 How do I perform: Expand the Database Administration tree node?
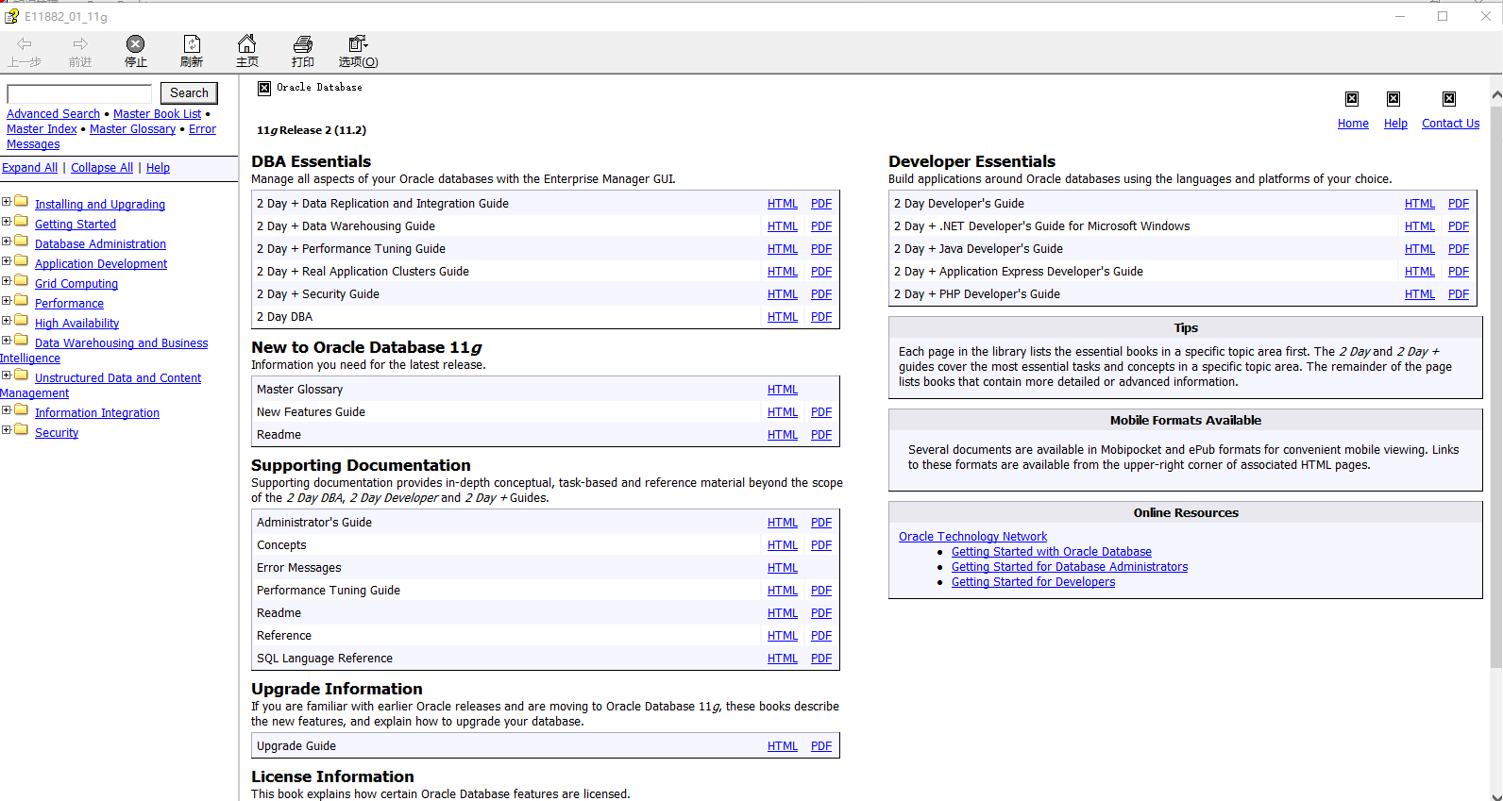pyautogui.click(x=6, y=242)
